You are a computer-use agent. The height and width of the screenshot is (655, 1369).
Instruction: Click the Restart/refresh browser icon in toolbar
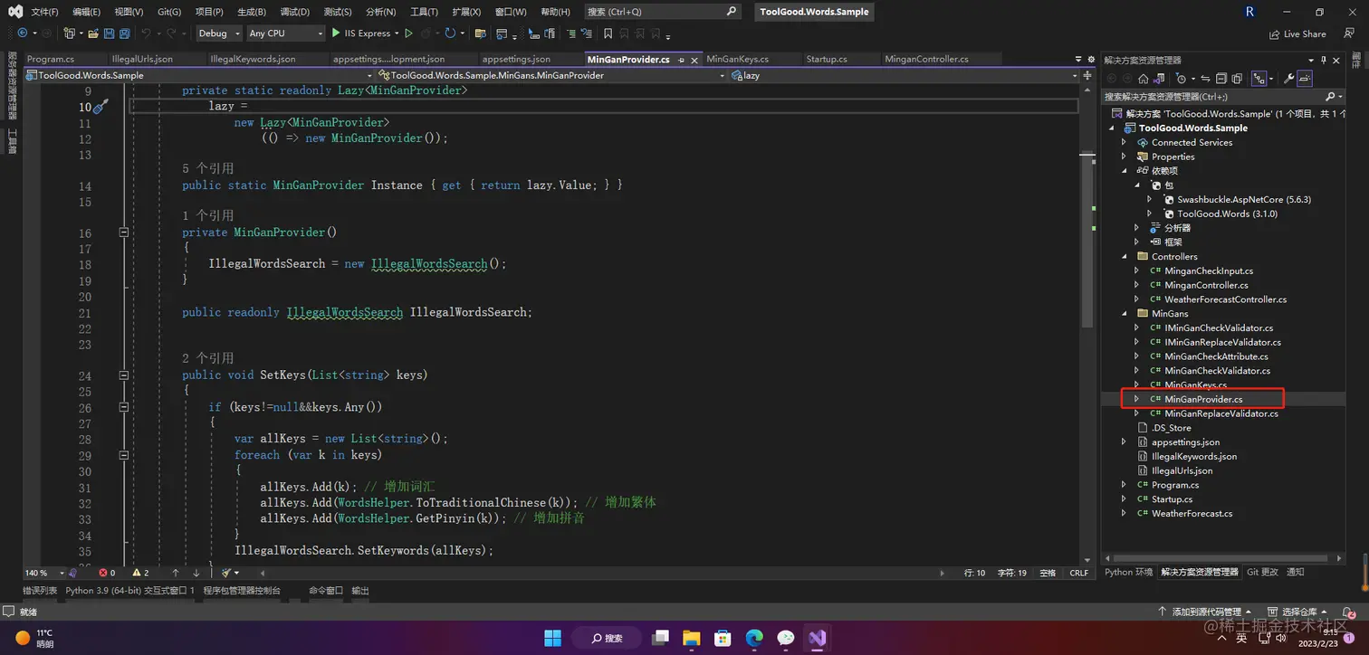(x=449, y=33)
